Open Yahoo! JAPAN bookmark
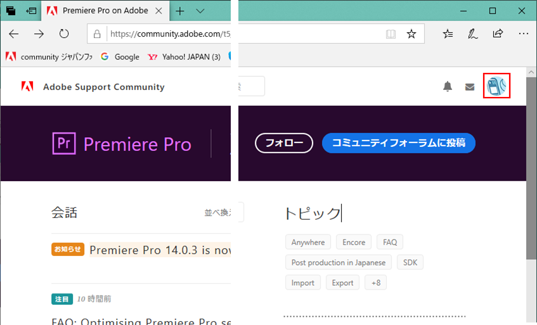Screen dimensions: 537x325 (184, 57)
